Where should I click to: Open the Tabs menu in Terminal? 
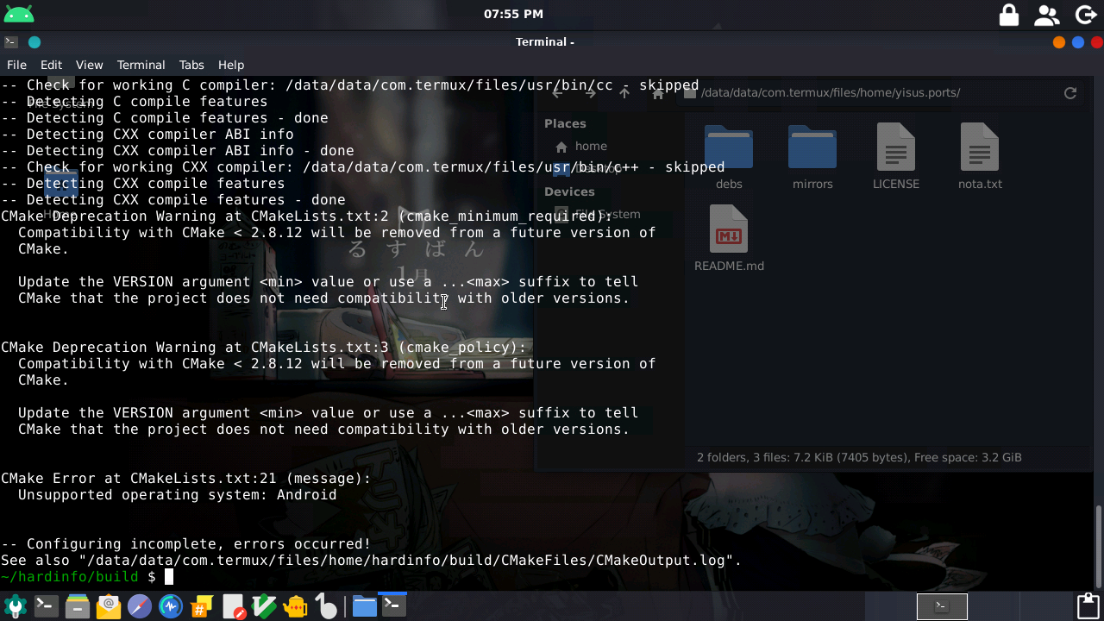coord(191,65)
